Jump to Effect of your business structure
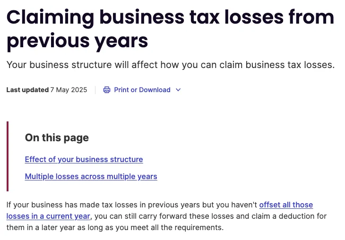Screen dimensions: 345x240 [84, 159]
